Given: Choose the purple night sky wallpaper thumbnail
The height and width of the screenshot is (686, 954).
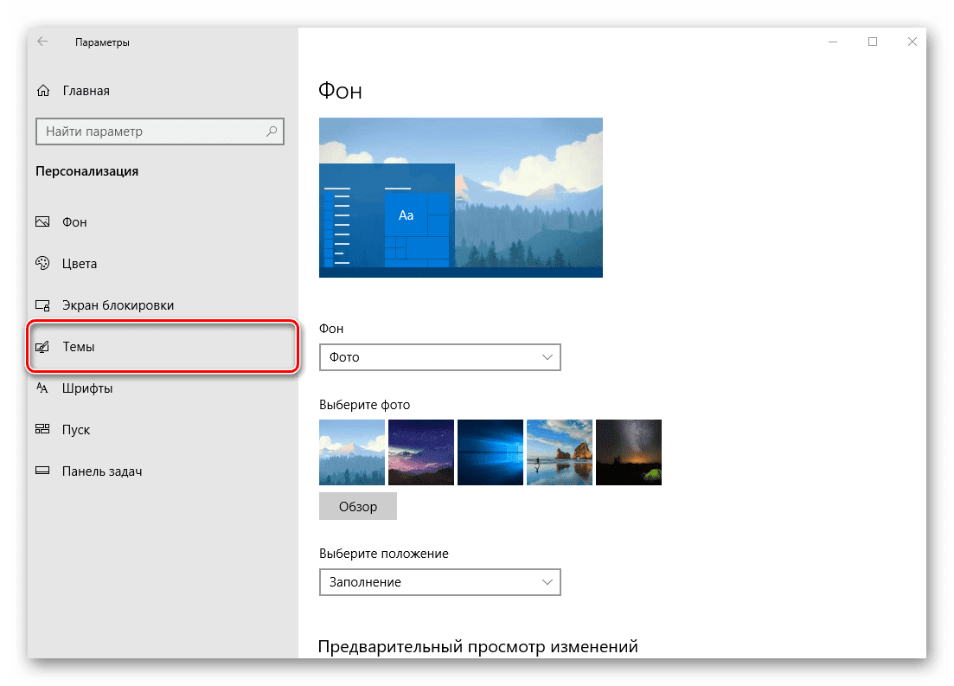Looking at the screenshot, I should pyautogui.click(x=421, y=452).
